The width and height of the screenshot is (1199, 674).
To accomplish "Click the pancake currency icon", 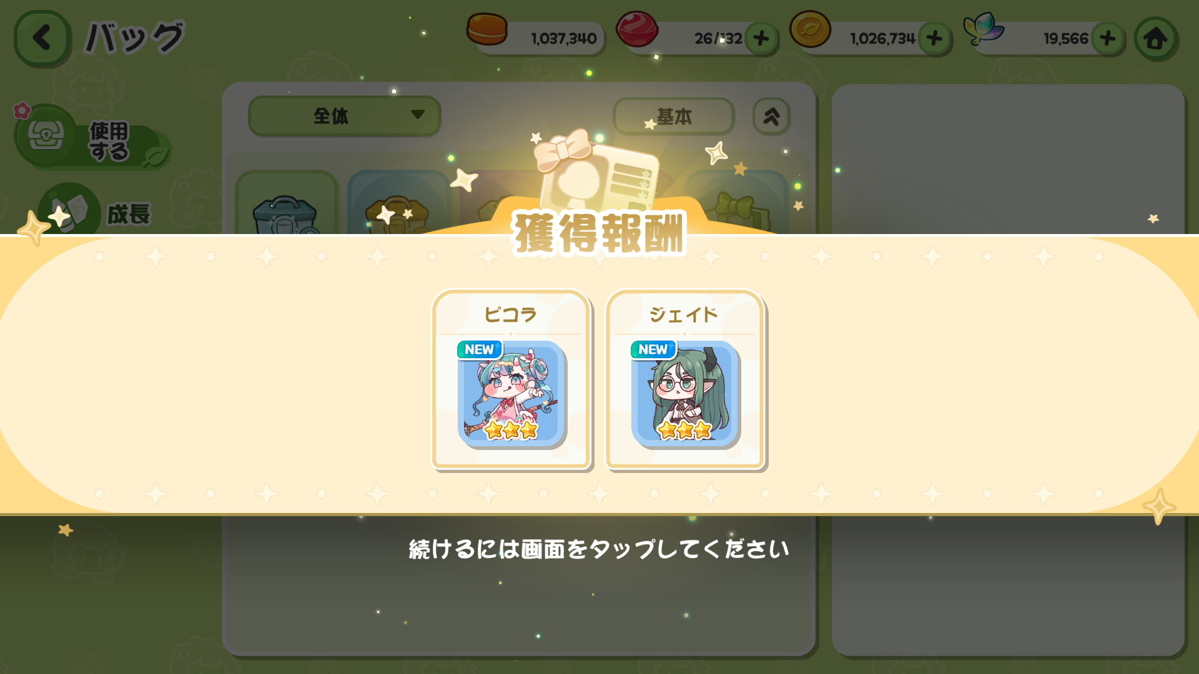I will (487, 29).
